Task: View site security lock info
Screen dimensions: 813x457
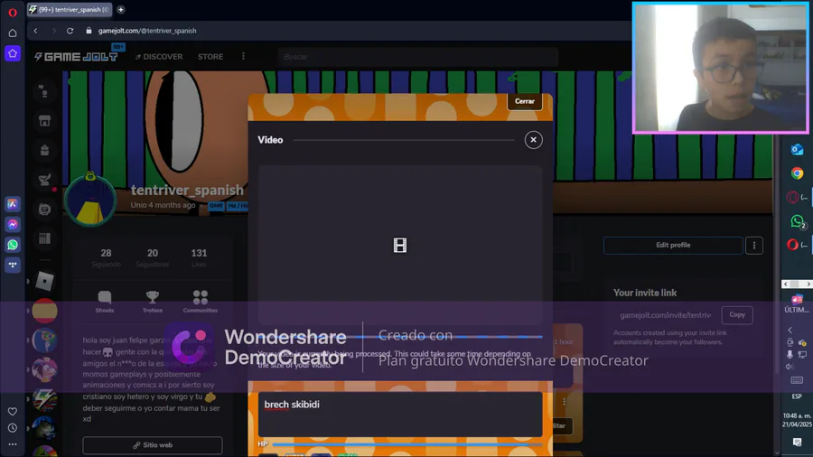Action: [89, 31]
